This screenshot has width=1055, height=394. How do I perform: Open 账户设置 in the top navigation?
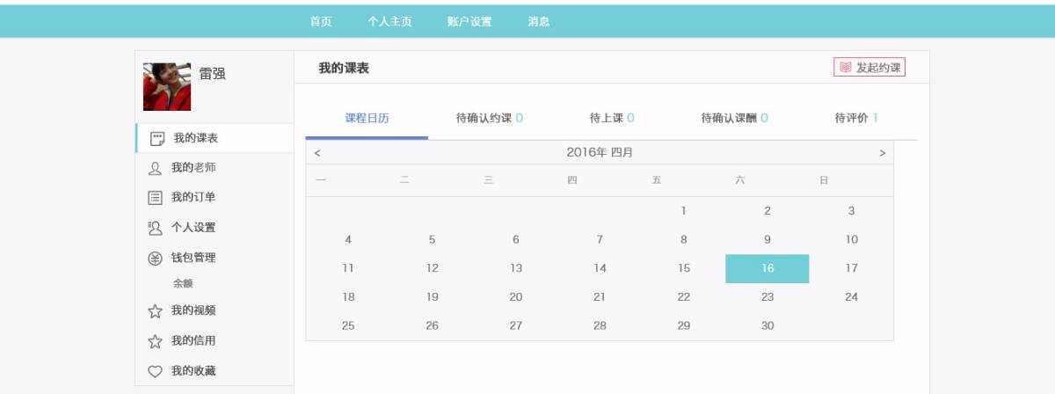[x=469, y=22]
